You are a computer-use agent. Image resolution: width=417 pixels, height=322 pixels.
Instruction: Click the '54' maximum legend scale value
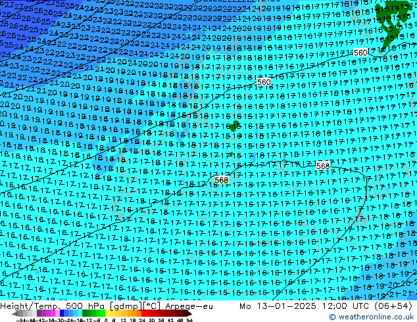pyautogui.click(x=189, y=320)
